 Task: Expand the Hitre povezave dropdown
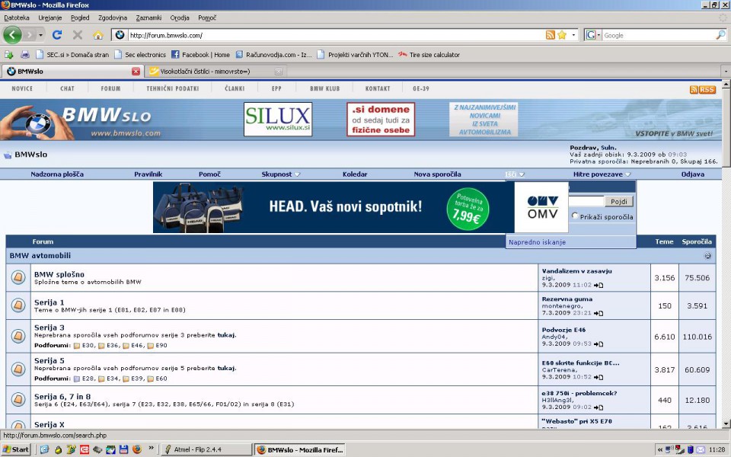[x=628, y=174]
